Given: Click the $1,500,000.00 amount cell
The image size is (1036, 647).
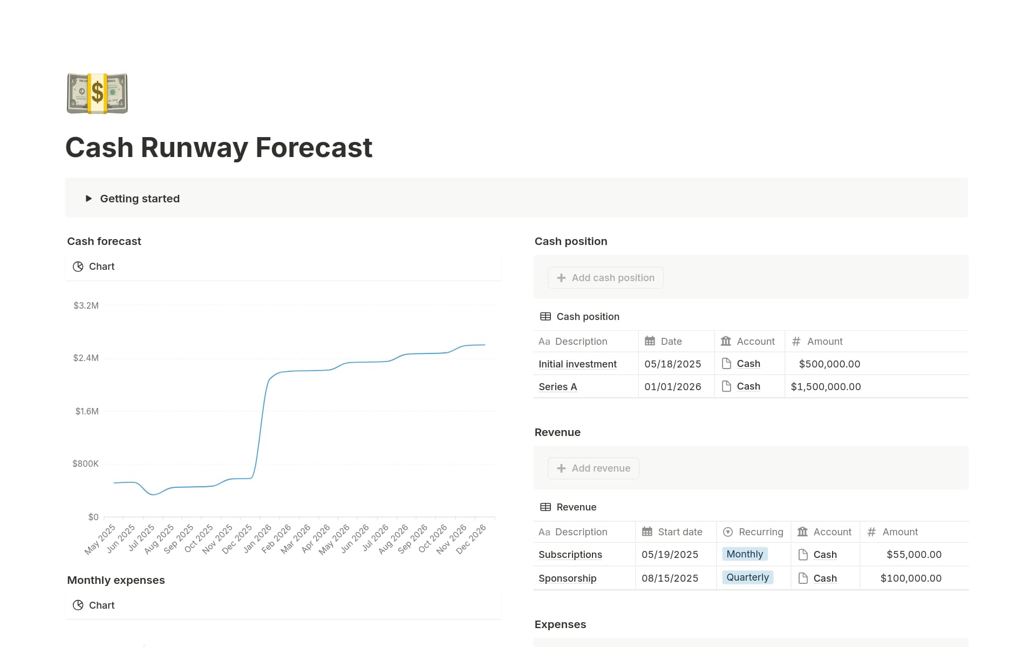Looking at the screenshot, I should click(x=825, y=386).
